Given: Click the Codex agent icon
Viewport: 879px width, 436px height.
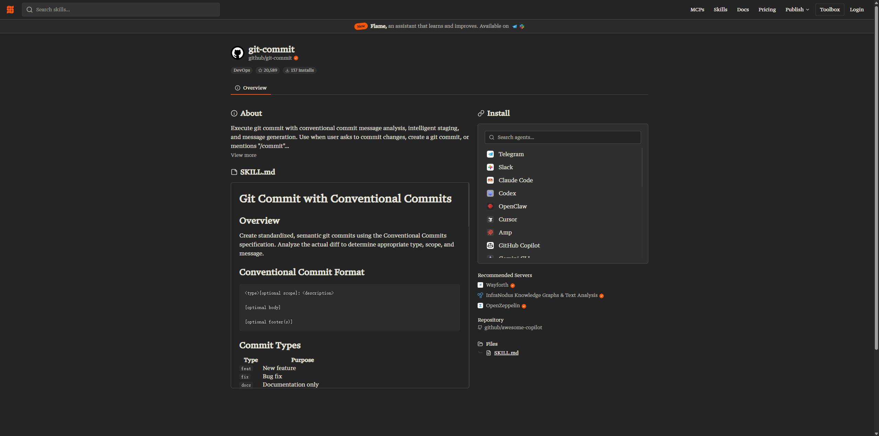Looking at the screenshot, I should [490, 193].
